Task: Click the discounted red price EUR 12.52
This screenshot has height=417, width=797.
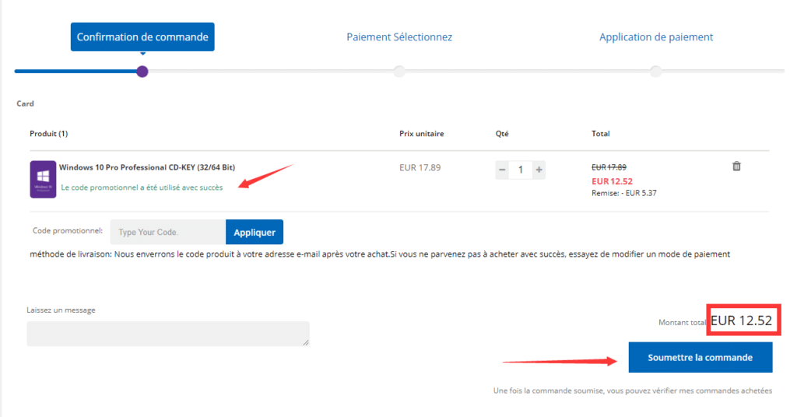Action: (x=612, y=181)
